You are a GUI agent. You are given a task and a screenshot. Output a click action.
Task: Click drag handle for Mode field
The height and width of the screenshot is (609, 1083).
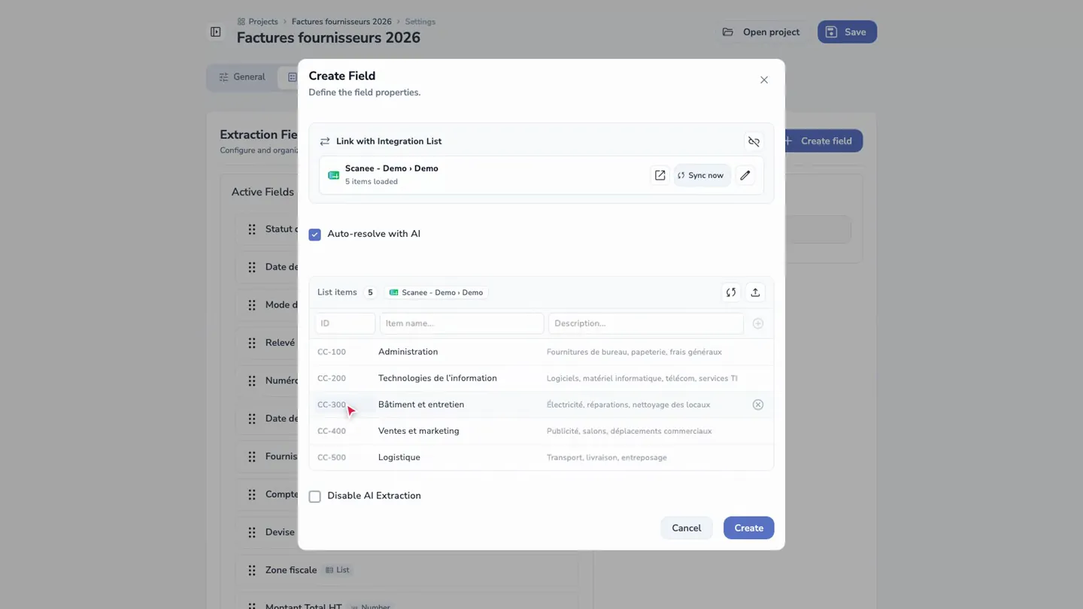252,305
